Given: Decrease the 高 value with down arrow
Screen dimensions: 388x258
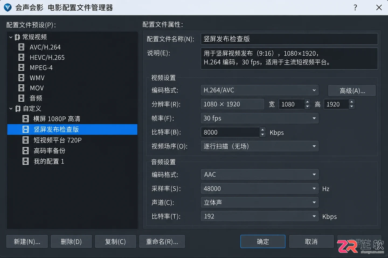Looking at the screenshot, I should click(351, 107).
